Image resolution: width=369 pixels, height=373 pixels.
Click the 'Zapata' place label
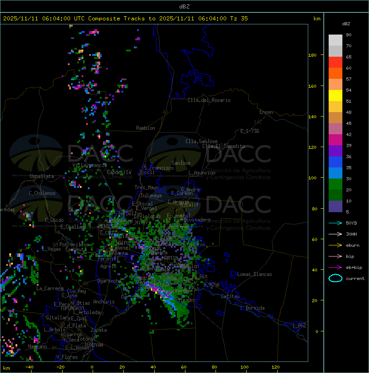pyautogui.click(x=98, y=330)
